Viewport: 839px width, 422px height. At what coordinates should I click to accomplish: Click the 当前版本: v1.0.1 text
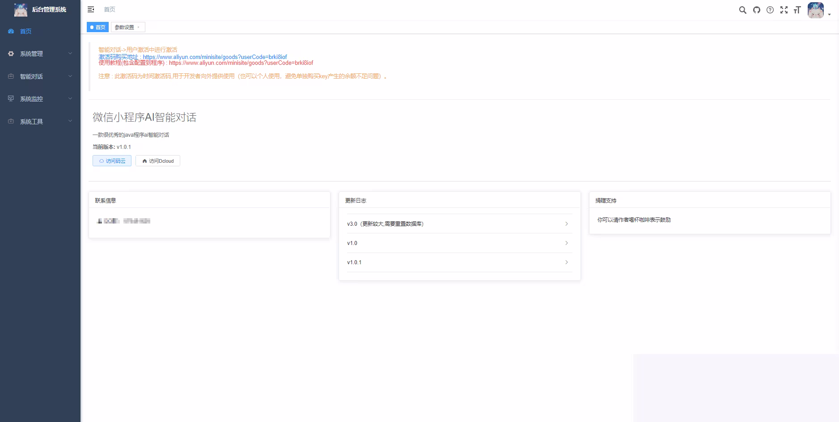pos(112,147)
